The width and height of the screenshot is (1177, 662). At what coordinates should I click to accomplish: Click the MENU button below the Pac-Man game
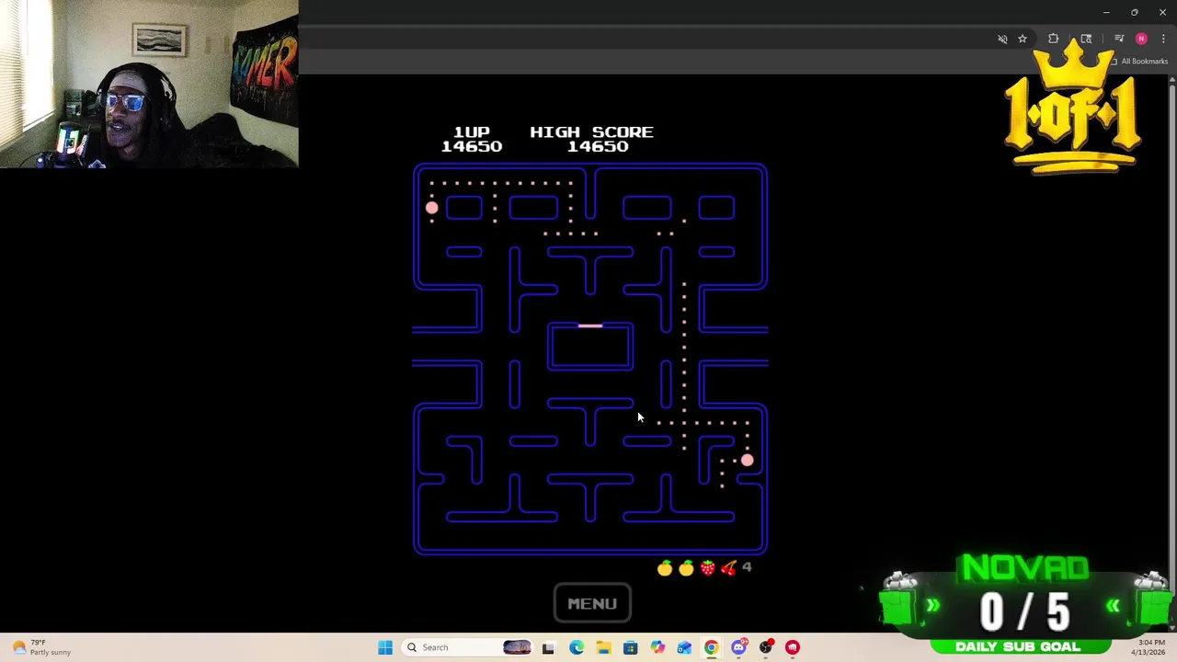tap(592, 603)
